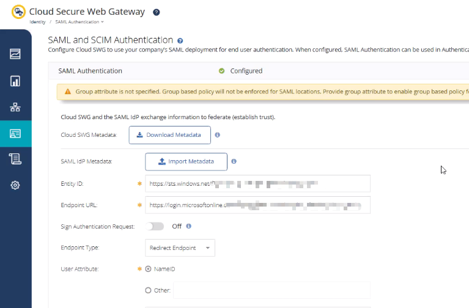469x308 pixels.
Task: Go to Identity breadcrumb link
Action: coord(37,22)
